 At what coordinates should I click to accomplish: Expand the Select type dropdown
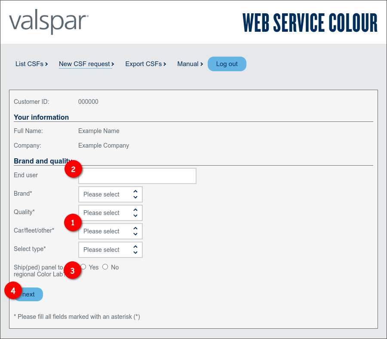tap(111, 250)
